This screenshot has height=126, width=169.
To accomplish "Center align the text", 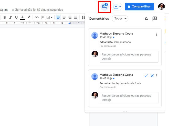I will (x=64, y=17).
